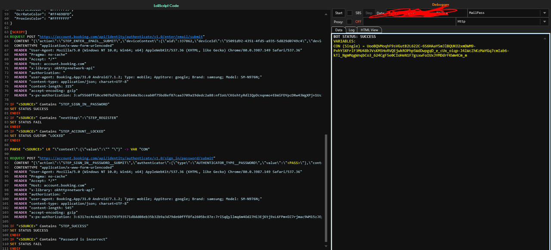This screenshot has width=551, height=250.
Task: Click the Debugger panel title
Action: (x=440, y=4)
